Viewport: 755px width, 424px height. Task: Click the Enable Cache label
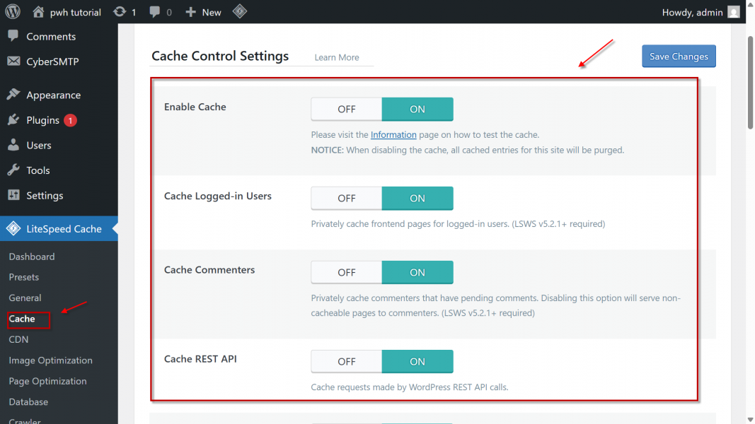click(195, 107)
